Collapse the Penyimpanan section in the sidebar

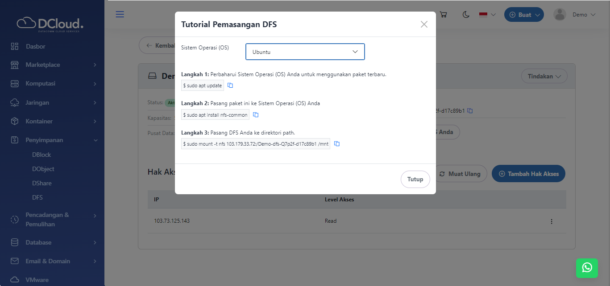[52, 139]
